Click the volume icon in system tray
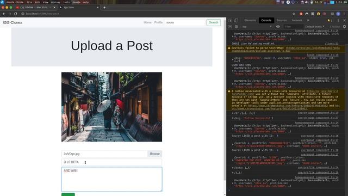Image resolution: width=348 pixels, height=196 pixels. click(x=307, y=2)
